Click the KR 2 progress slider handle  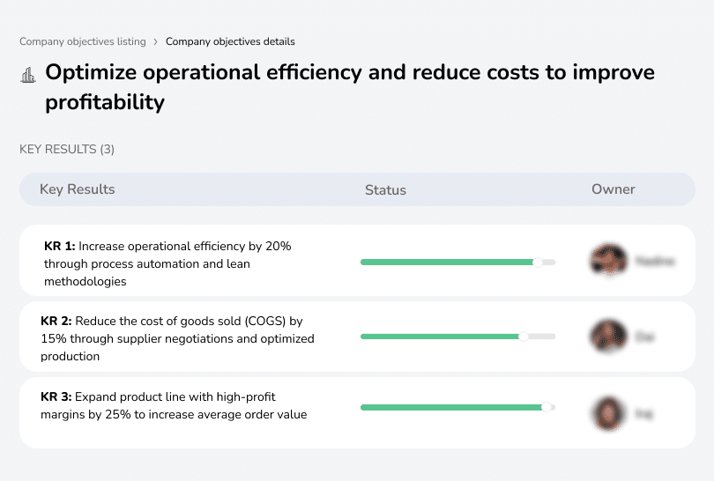524,337
